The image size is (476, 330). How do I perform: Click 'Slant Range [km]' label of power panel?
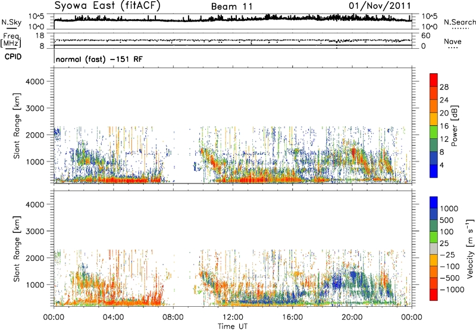pos(17,126)
